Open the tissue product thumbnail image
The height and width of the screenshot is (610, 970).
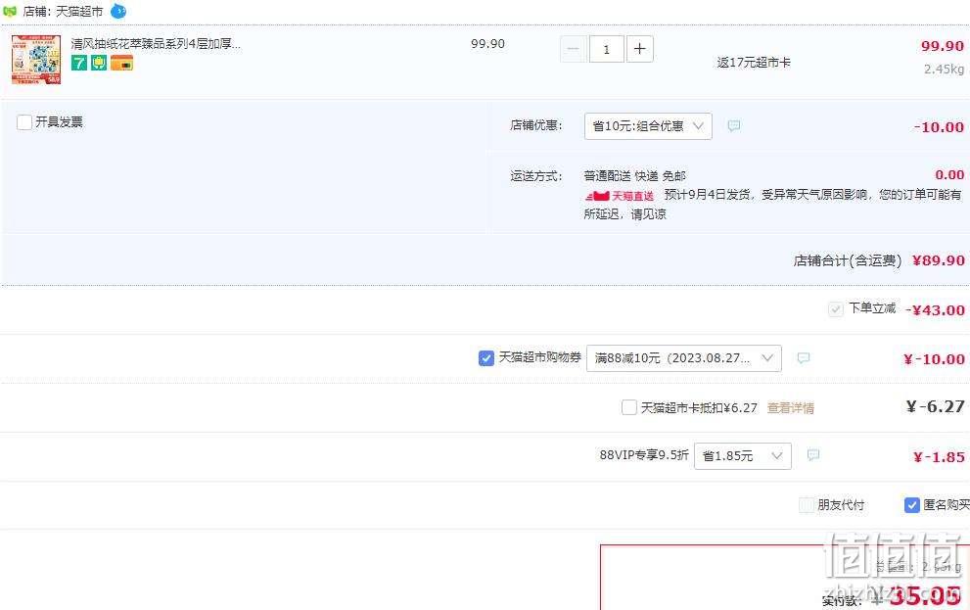click(x=36, y=60)
